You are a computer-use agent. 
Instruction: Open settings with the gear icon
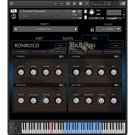[74, 4]
